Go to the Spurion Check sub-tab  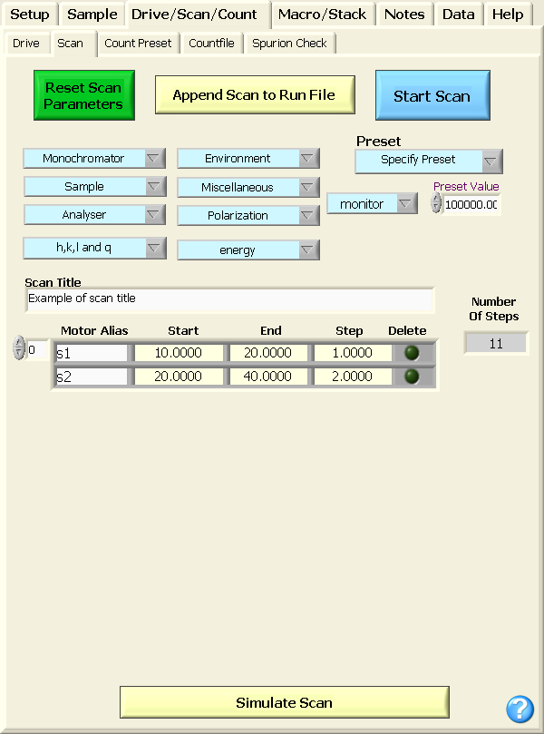point(289,44)
